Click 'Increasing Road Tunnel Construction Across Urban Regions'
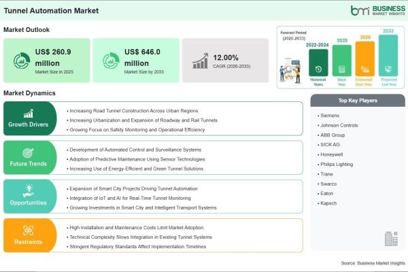This screenshot has width=408, height=272. [133, 111]
